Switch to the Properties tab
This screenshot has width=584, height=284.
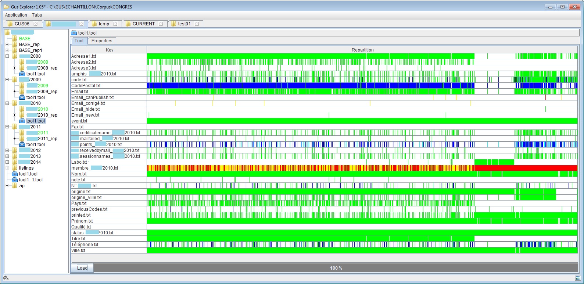point(102,41)
